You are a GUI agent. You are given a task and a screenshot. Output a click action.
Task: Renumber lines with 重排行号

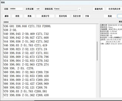45,16
